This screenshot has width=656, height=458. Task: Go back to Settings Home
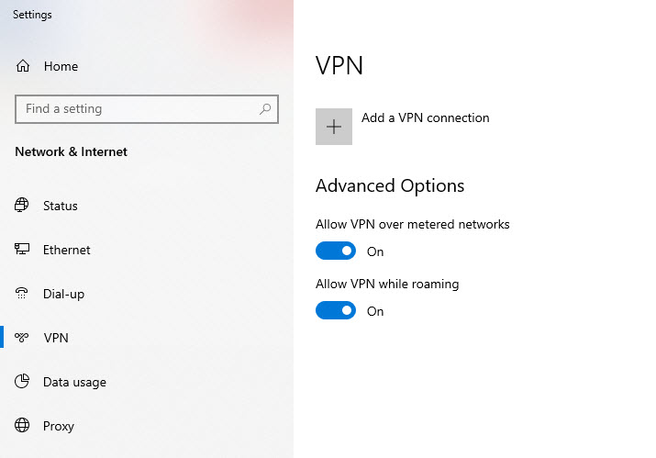click(x=61, y=67)
